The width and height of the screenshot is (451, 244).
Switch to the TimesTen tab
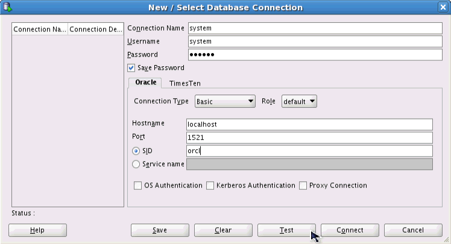[x=185, y=83]
